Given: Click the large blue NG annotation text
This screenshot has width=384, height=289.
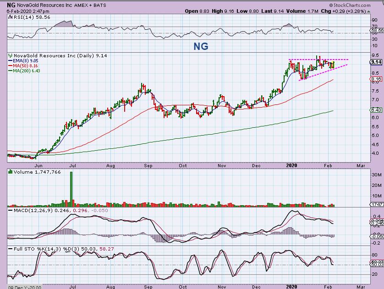Looking at the screenshot, I should (201, 46).
